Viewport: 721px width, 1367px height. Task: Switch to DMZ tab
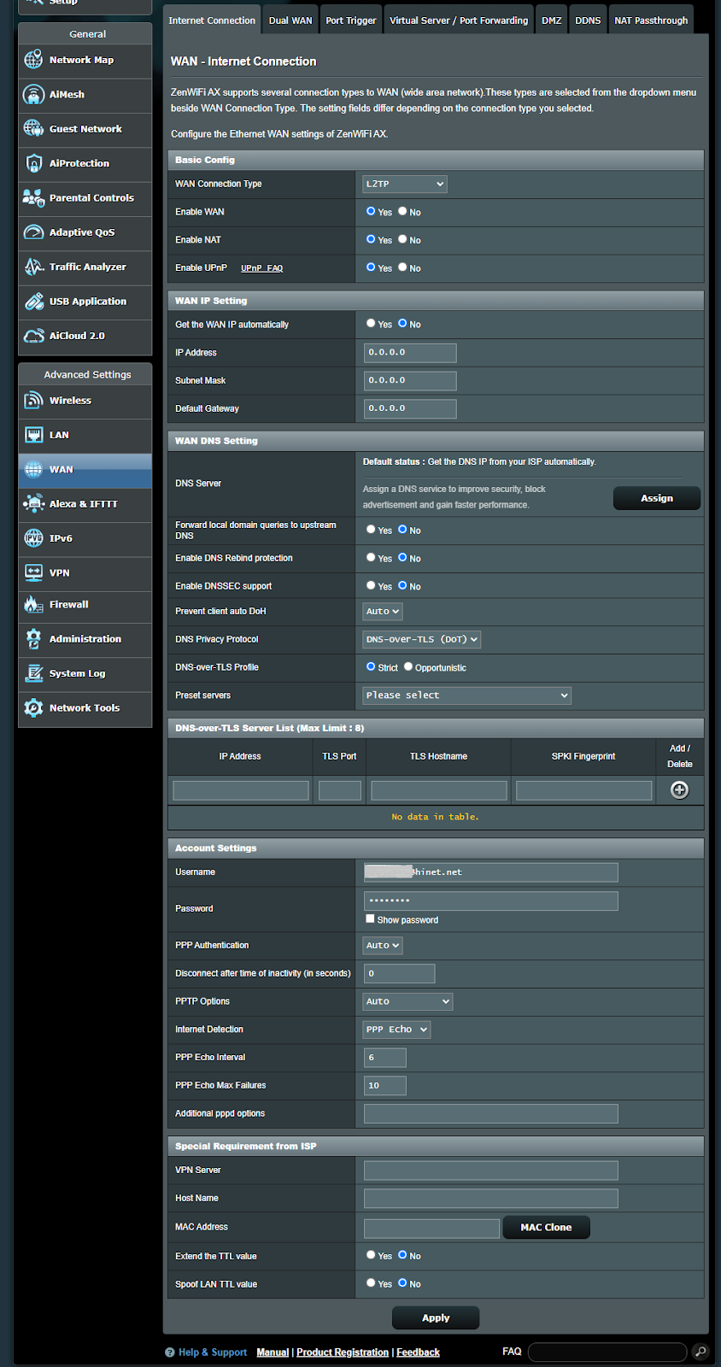(x=552, y=21)
